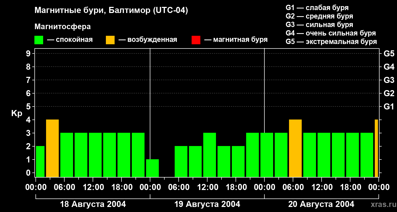
Task: Click the 12:00 time label of 18 August
Action: tap(93, 187)
